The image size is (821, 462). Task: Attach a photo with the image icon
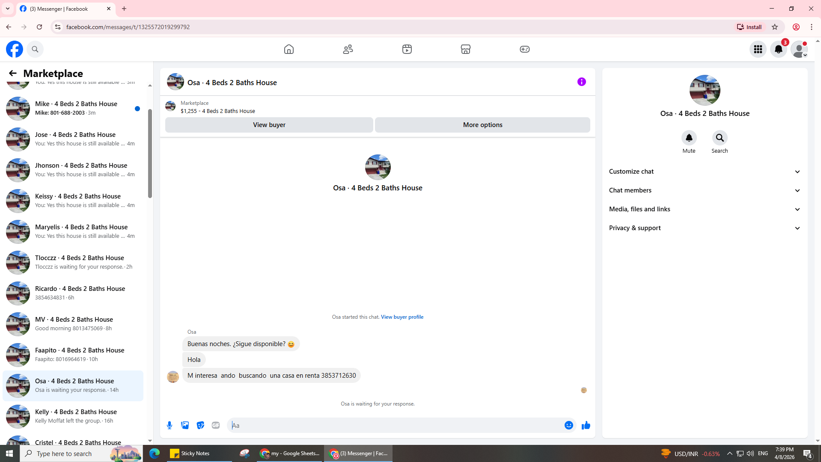(x=185, y=425)
